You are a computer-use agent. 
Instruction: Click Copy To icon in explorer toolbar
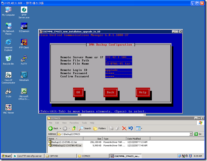click(x=118, y=128)
